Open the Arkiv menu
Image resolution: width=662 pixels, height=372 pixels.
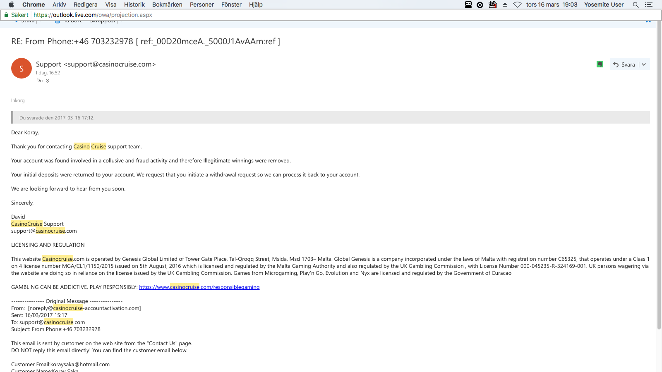(59, 5)
